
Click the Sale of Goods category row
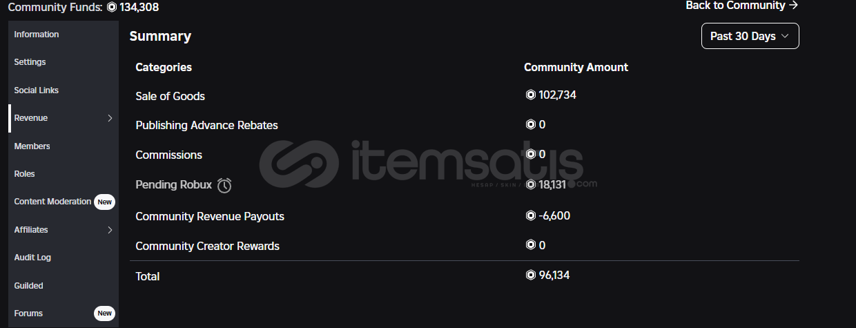point(171,96)
